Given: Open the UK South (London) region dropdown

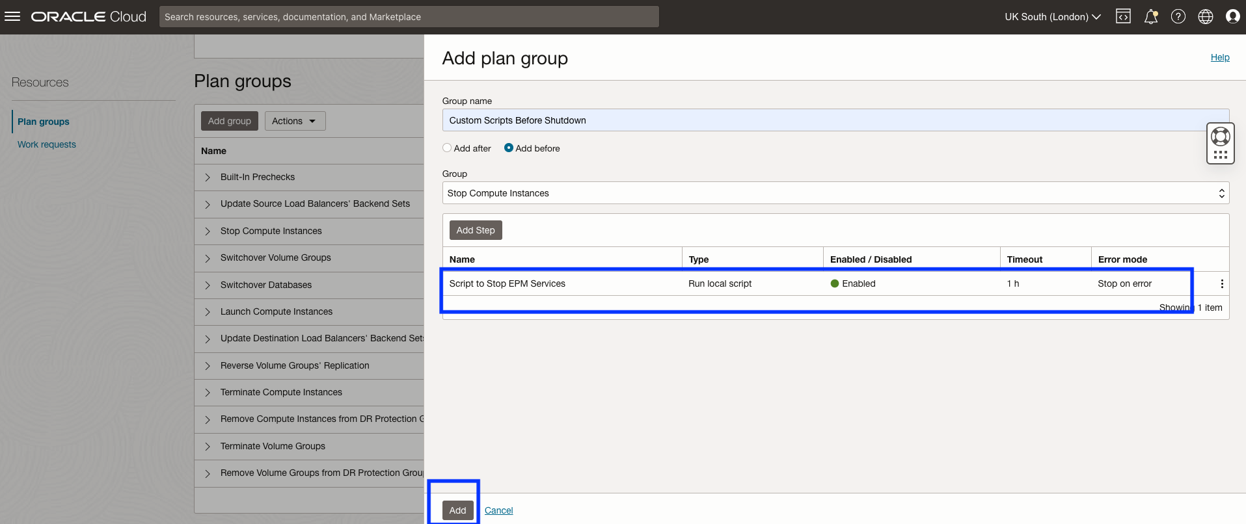Looking at the screenshot, I should [1052, 17].
